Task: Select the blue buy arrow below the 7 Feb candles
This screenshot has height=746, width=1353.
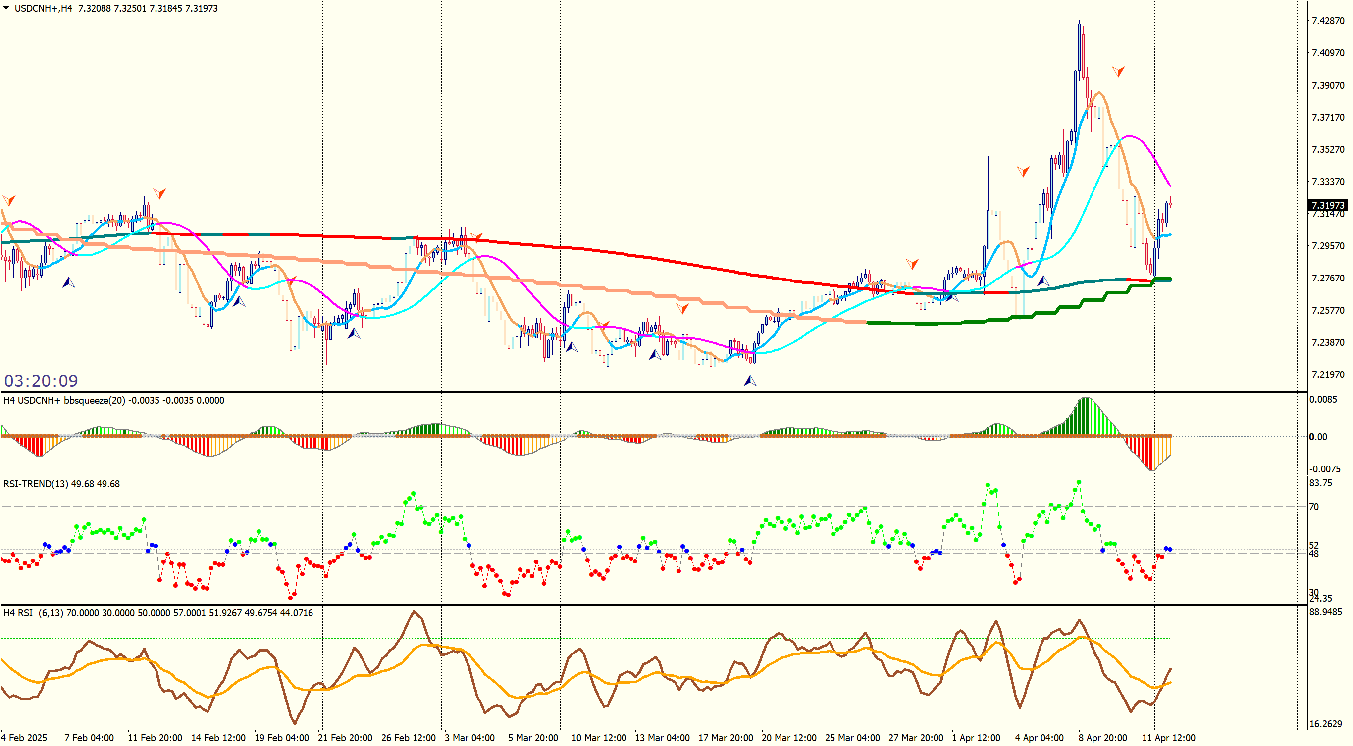Action: point(69,283)
